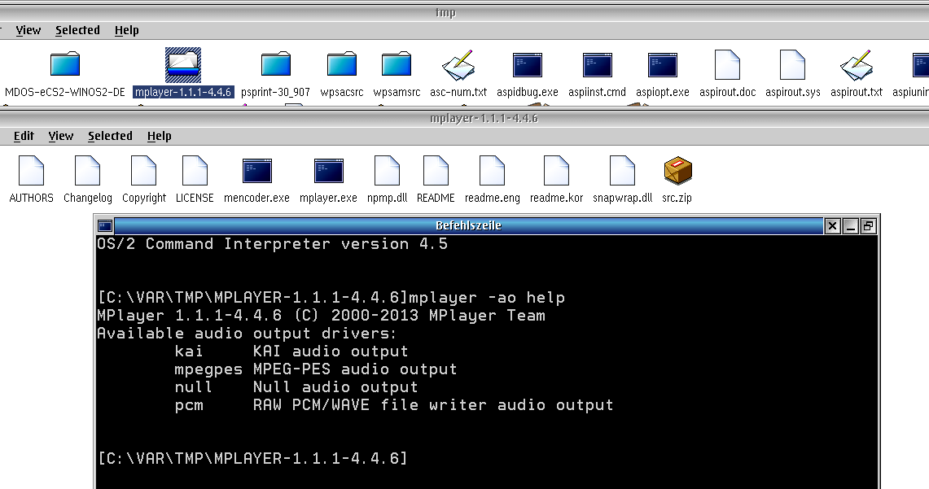Select the LICENSE file icon
Screen dimensions: 929x489
(x=195, y=171)
